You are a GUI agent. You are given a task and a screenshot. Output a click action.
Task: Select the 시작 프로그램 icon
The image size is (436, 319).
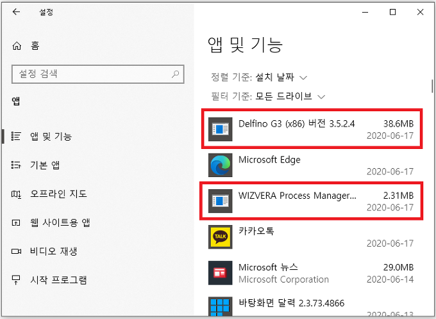click(x=16, y=280)
